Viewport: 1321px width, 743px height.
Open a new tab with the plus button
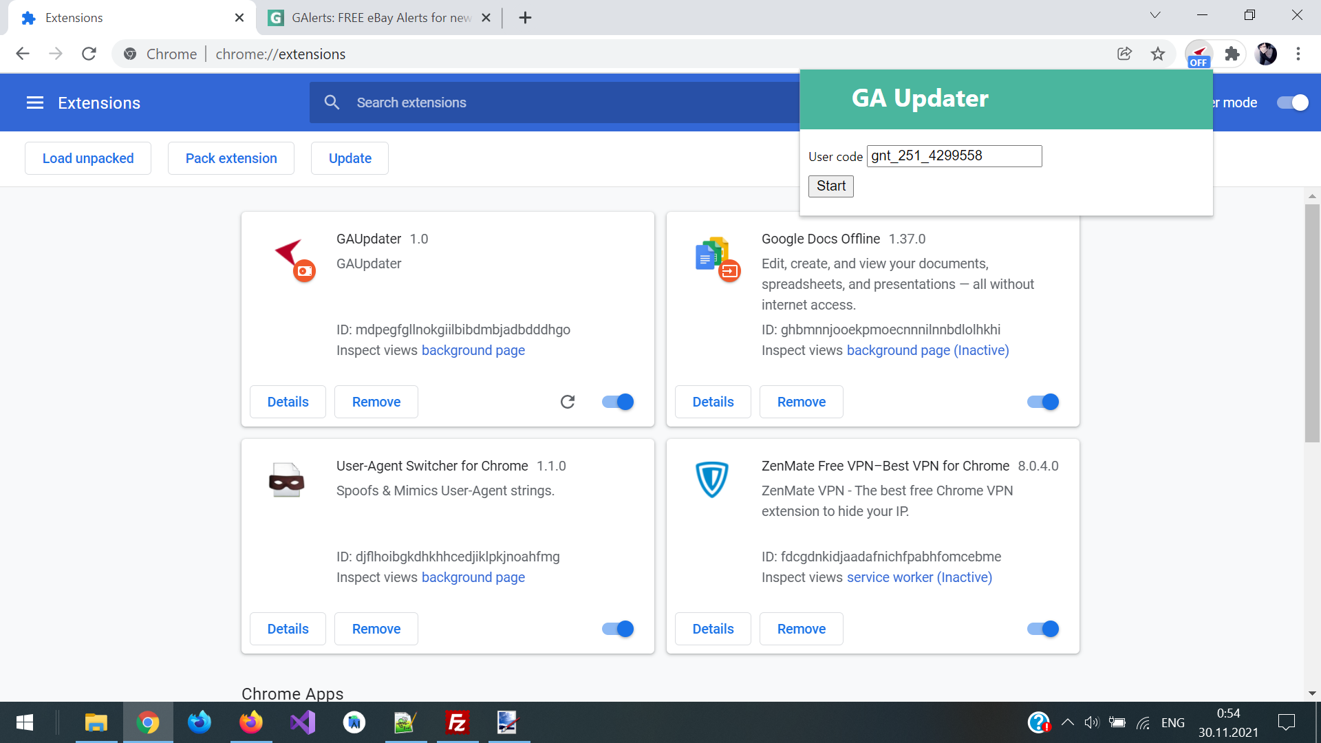click(525, 18)
